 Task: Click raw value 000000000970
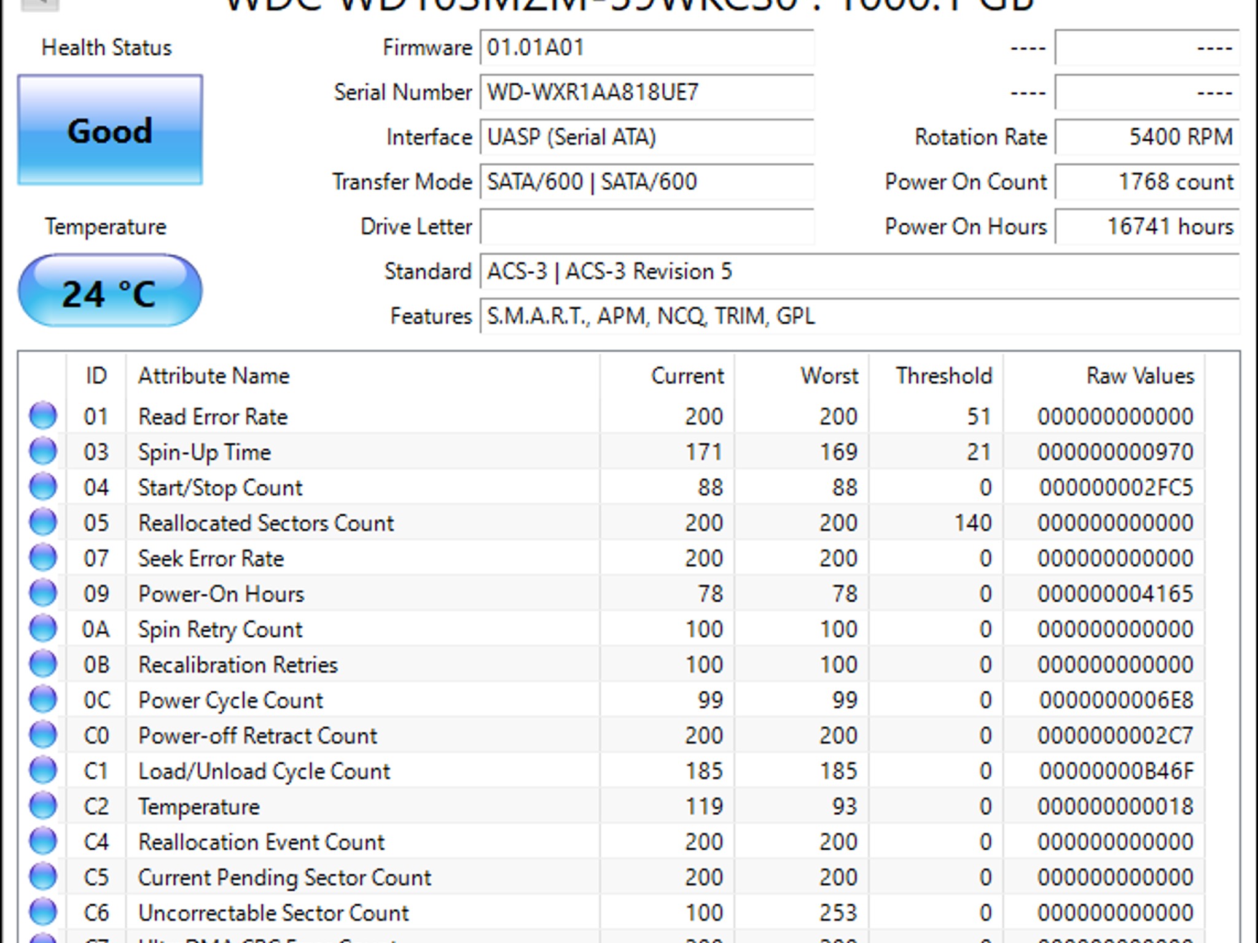coord(1115,452)
